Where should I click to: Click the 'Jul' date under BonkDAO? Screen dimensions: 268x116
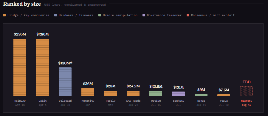tap(179, 105)
